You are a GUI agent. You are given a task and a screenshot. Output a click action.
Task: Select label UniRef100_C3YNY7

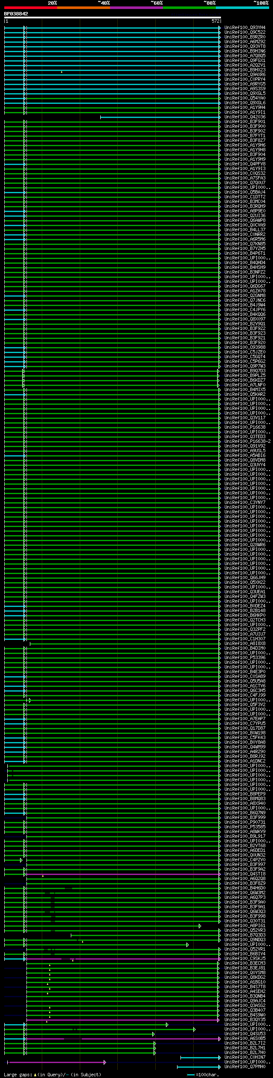tap(245, 503)
